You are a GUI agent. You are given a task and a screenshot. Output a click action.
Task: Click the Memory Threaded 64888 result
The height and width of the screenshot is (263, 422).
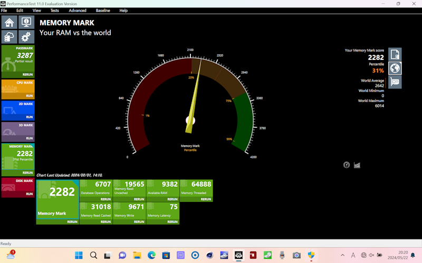196,188
